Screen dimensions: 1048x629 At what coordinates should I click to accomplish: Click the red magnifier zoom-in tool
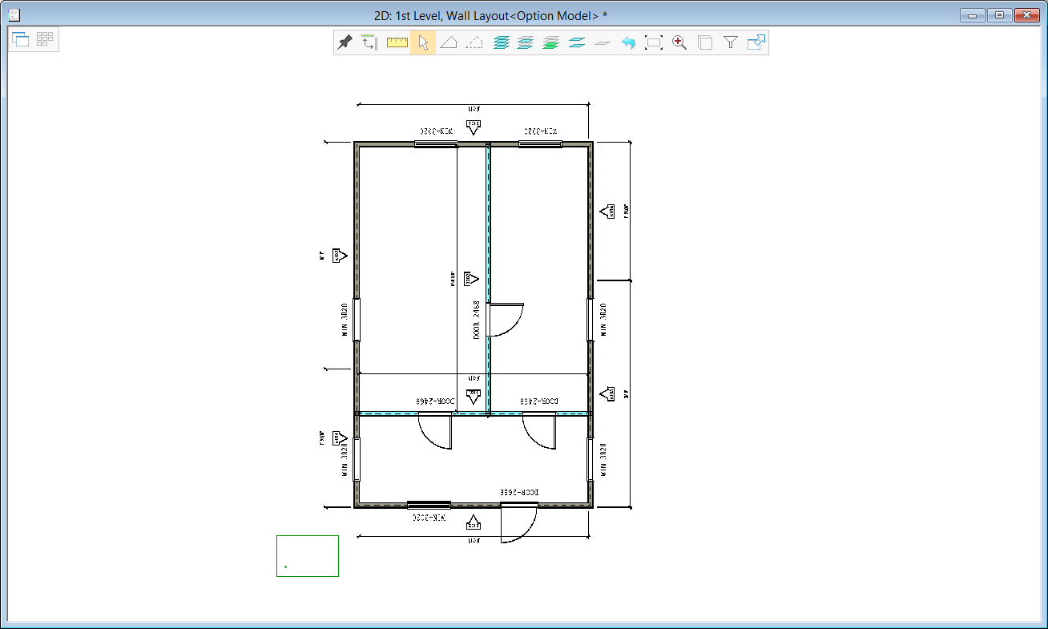tap(679, 42)
